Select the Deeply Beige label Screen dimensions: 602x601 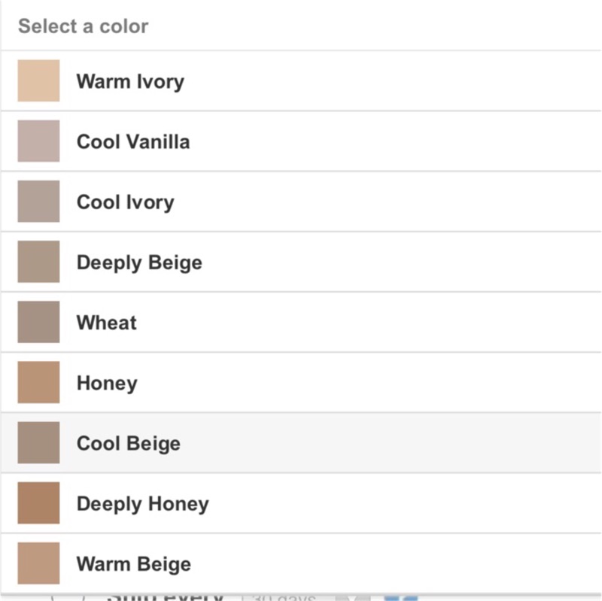(139, 263)
